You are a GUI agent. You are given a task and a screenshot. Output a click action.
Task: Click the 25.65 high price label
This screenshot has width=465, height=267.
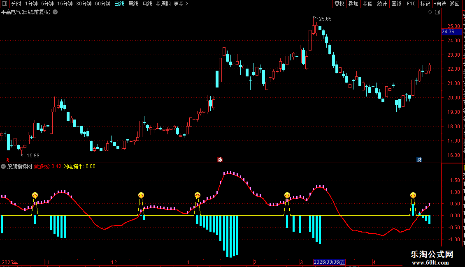click(x=325, y=18)
